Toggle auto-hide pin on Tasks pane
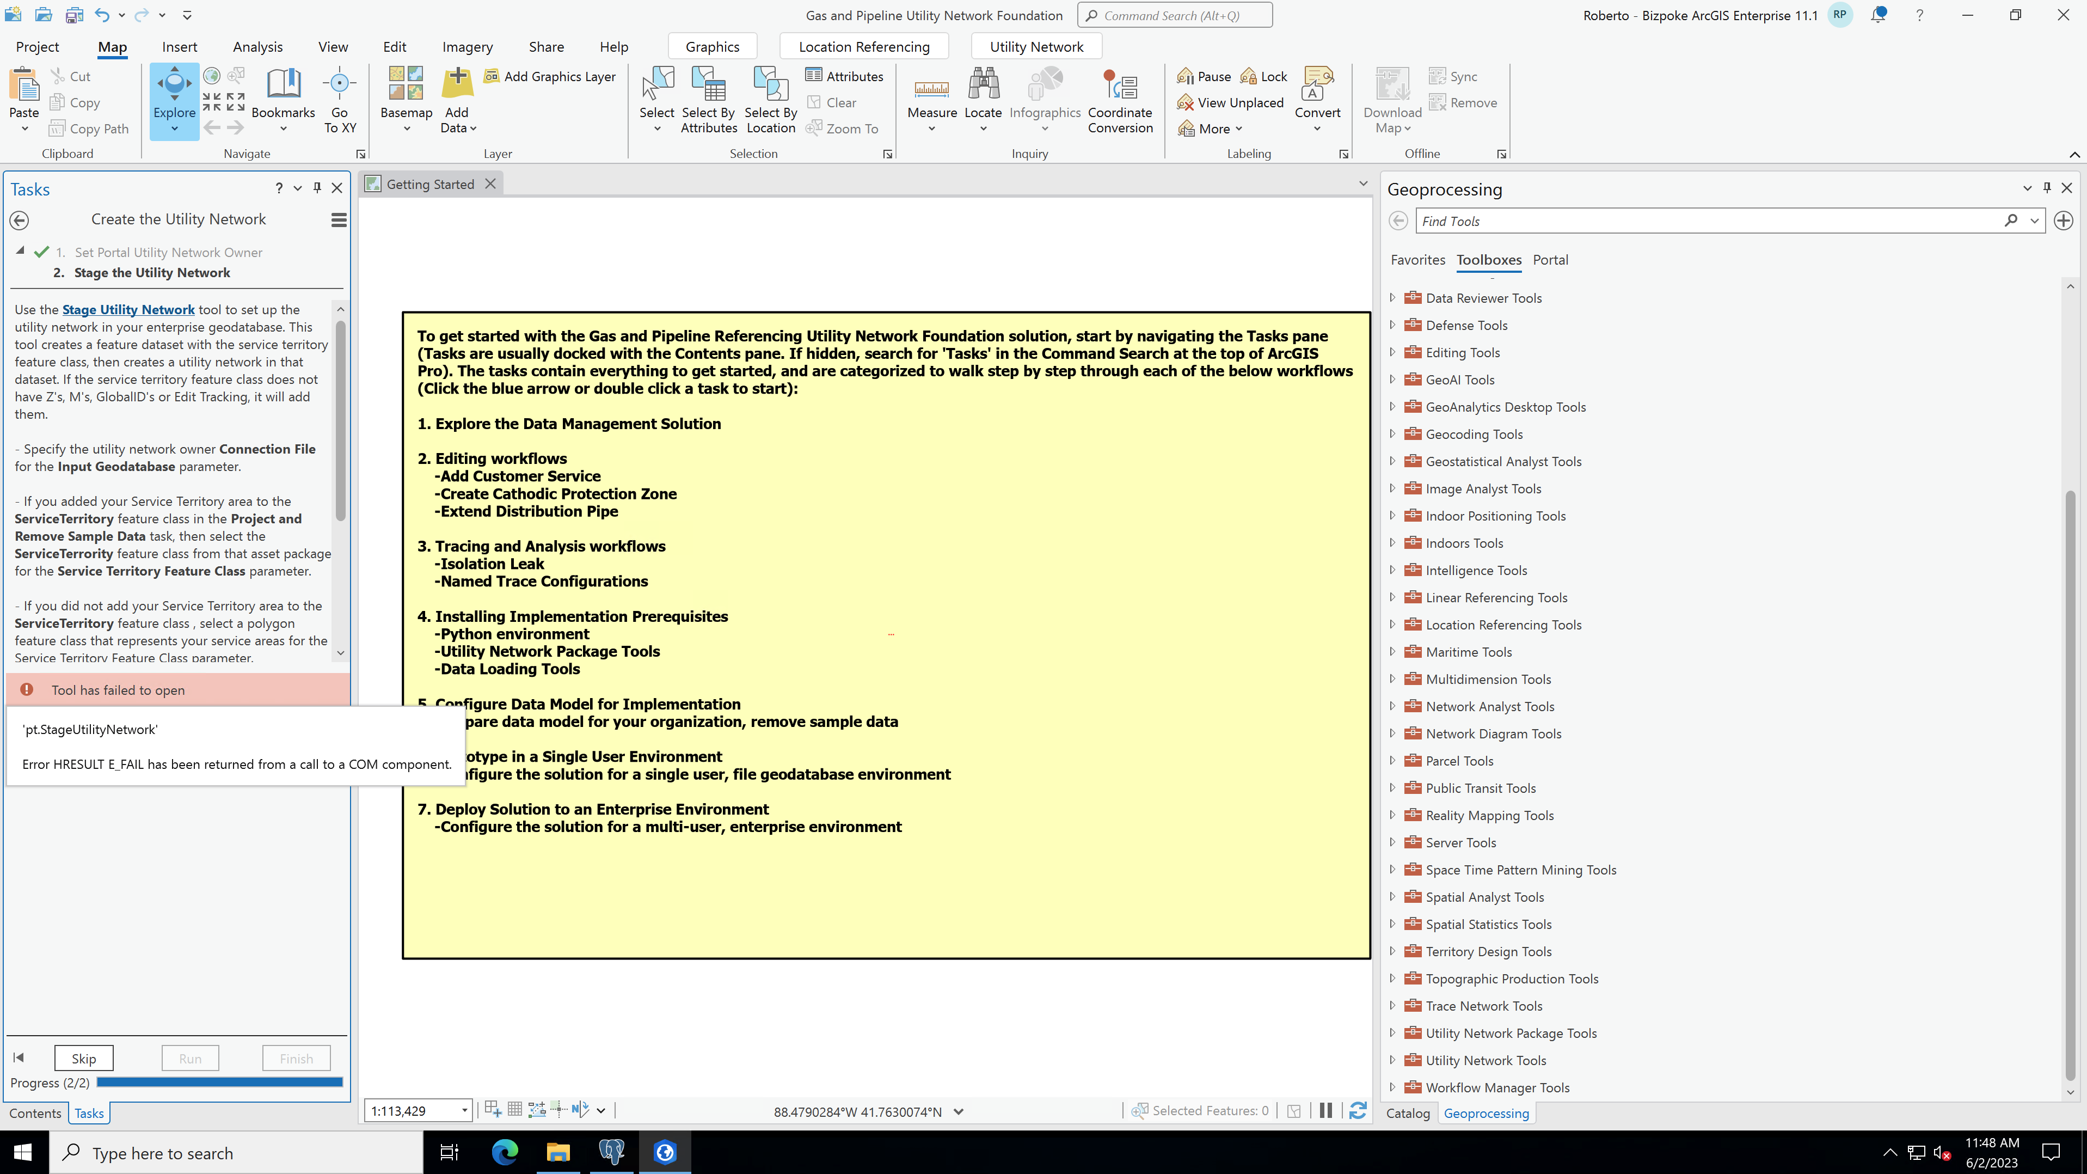 coord(317,188)
